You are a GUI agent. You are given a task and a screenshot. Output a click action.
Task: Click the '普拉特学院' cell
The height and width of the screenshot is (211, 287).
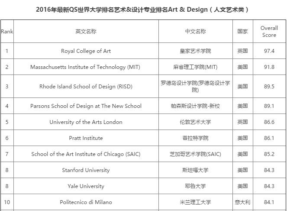click(x=195, y=138)
